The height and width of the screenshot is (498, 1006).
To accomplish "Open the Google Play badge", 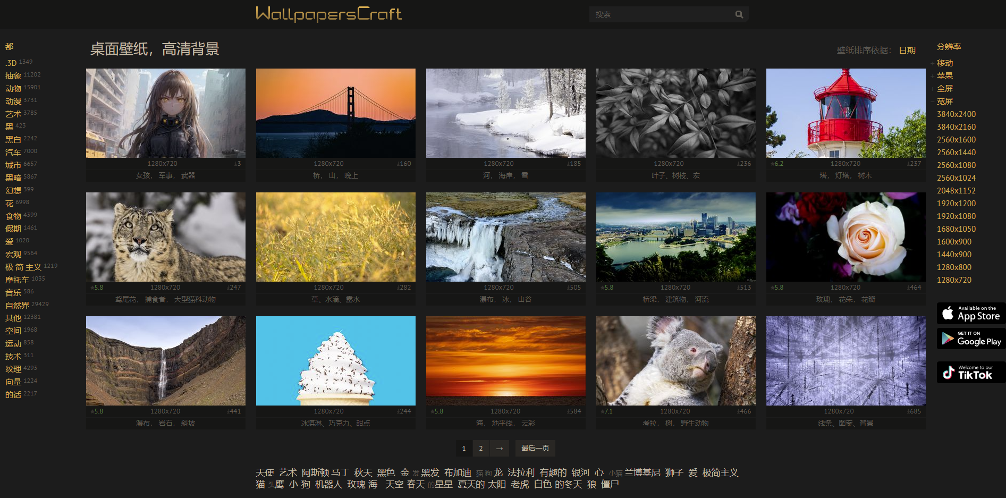I will point(970,339).
